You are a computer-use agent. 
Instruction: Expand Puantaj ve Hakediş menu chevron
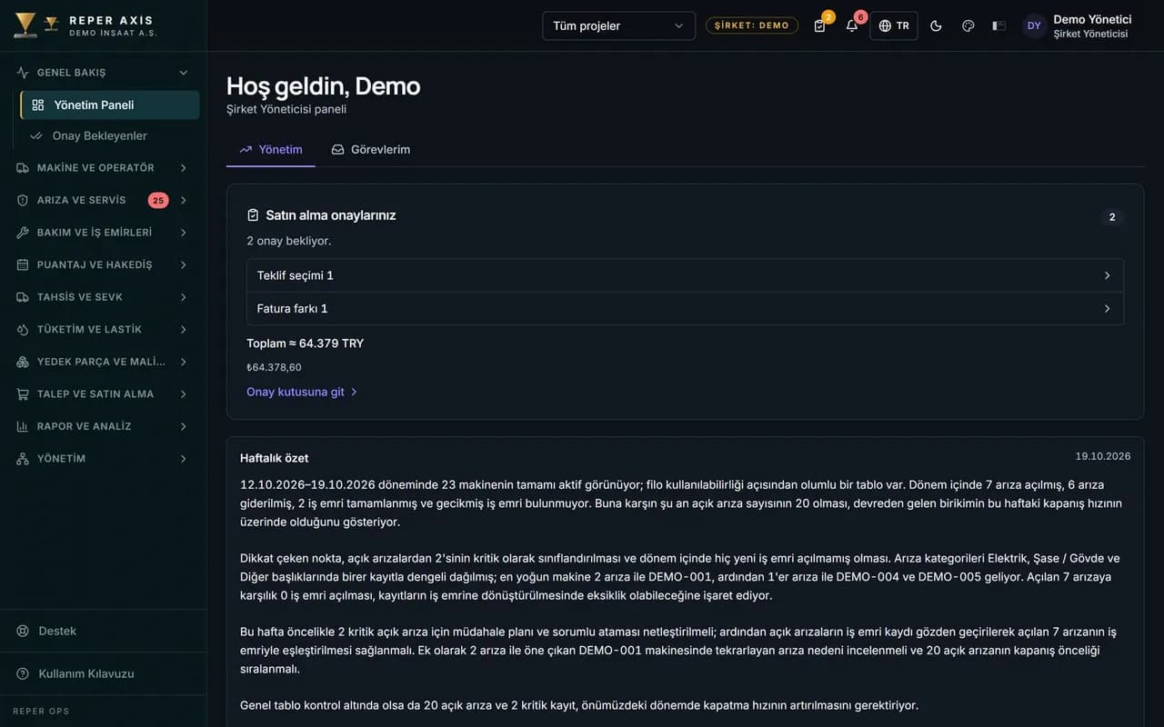(x=183, y=264)
